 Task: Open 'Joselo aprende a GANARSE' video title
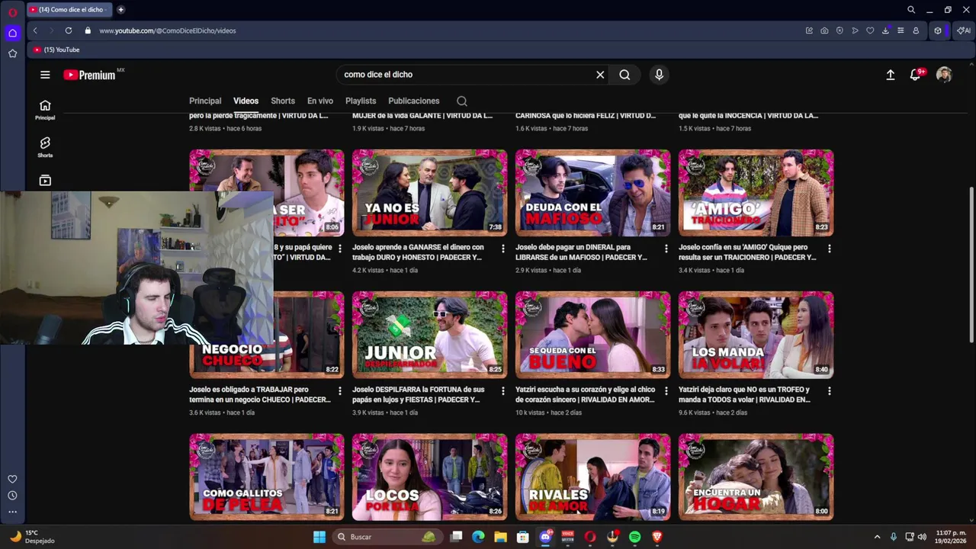click(418, 252)
